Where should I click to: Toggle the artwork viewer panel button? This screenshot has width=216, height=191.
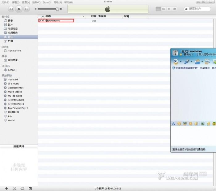click(30, 189)
